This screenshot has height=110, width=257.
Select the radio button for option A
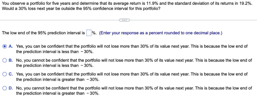5,46
